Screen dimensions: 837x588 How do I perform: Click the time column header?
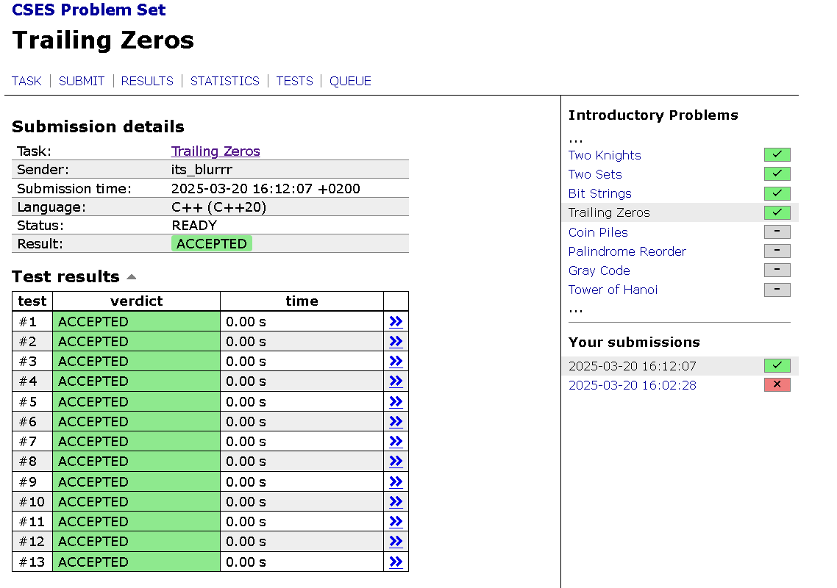[x=302, y=301]
